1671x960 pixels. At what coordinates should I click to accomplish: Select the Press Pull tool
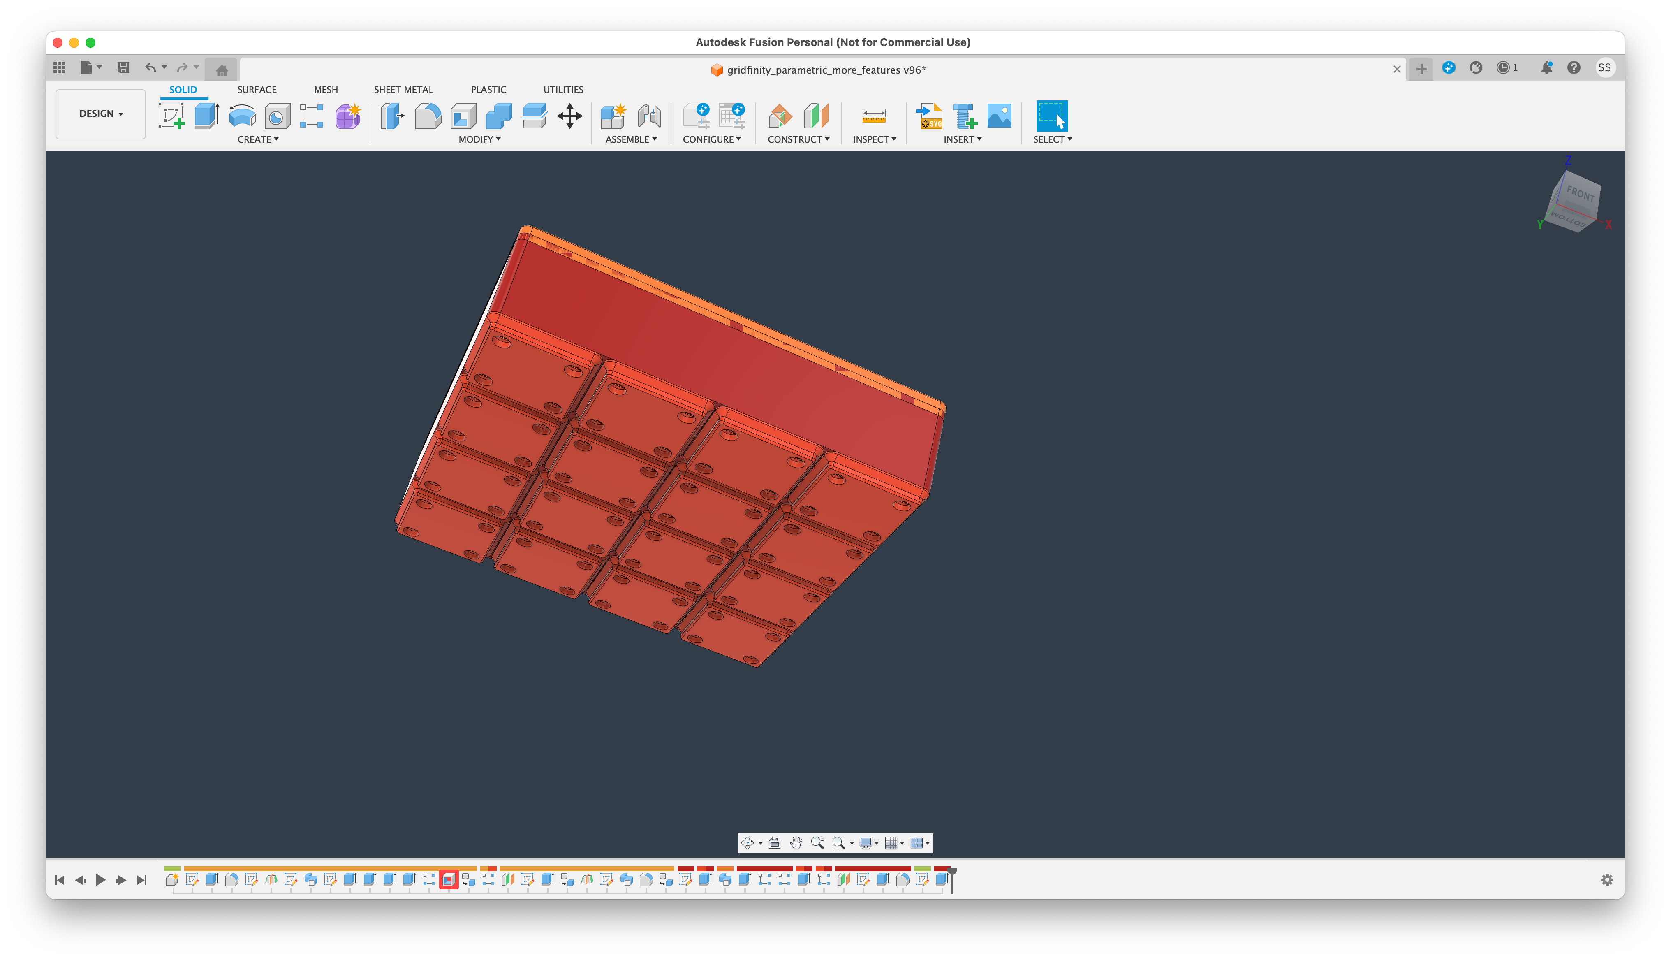[x=393, y=116]
